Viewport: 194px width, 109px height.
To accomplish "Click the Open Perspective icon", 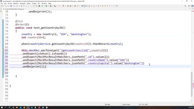I will click(189, 6).
